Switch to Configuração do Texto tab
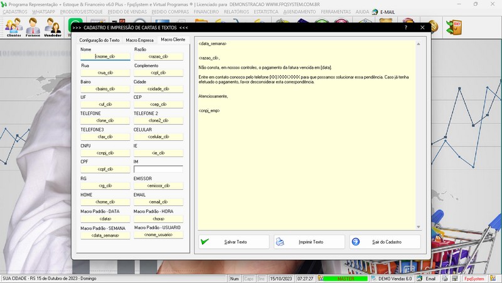The image size is (502, 283). 99,40
